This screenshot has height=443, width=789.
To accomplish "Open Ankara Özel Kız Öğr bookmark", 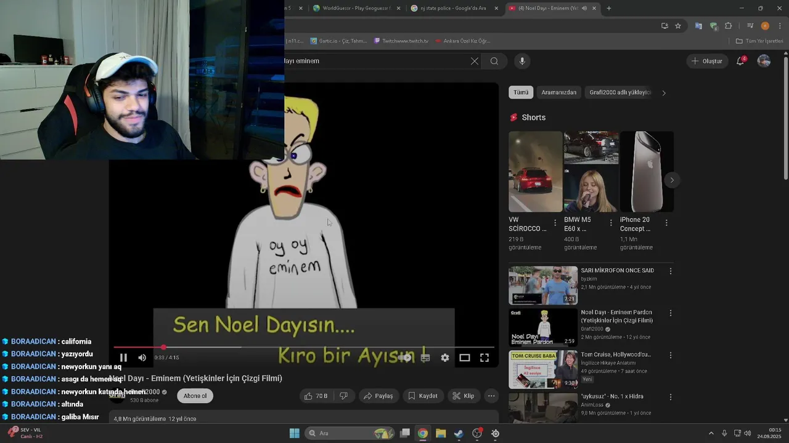I will click(x=462, y=41).
